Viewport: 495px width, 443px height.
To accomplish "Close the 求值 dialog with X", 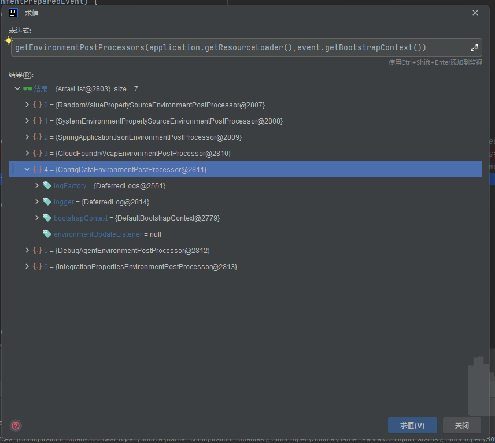I will (x=475, y=13).
